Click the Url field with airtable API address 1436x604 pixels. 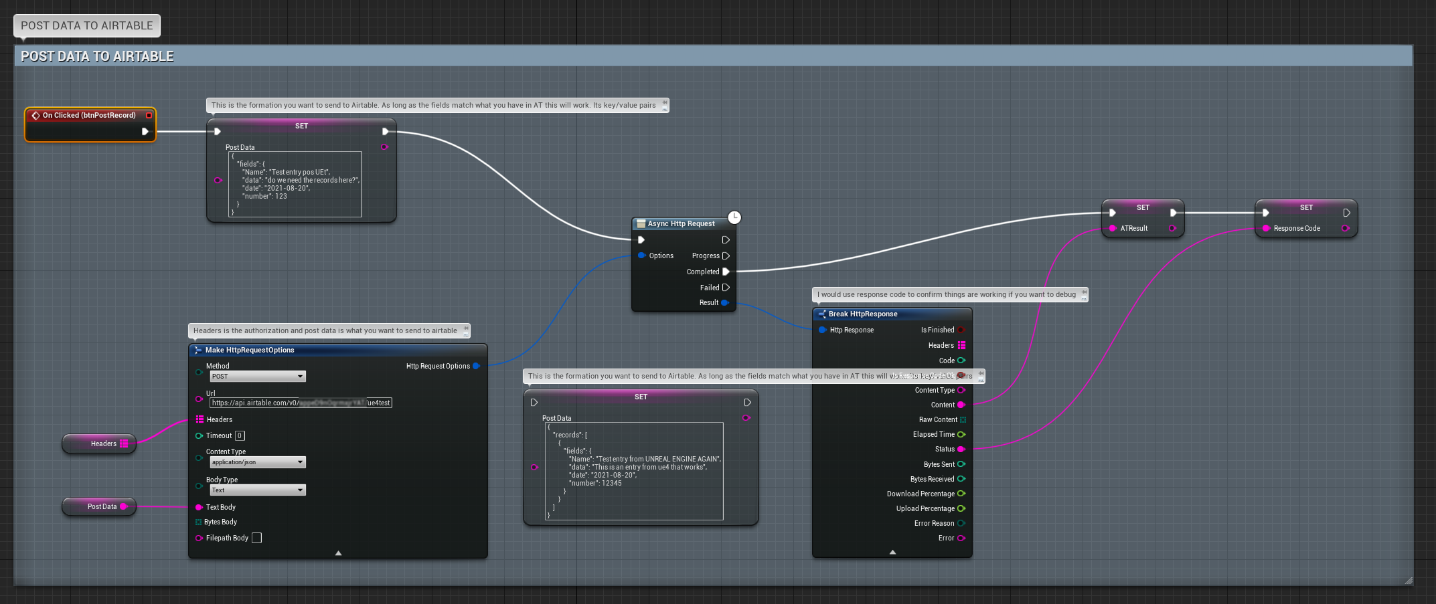(x=300, y=403)
